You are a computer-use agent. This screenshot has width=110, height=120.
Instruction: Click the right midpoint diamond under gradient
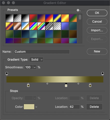tap(78, 84)
